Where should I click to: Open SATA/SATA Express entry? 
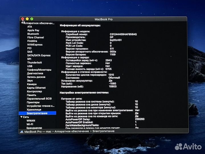pyautogui.click(x=39, y=55)
